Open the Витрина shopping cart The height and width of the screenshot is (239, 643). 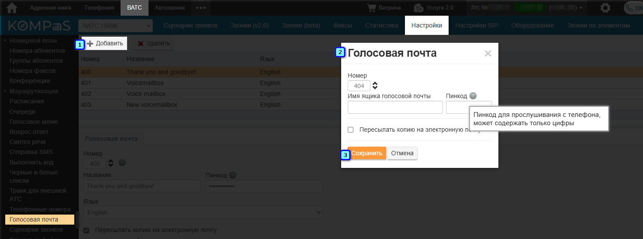click(x=384, y=8)
